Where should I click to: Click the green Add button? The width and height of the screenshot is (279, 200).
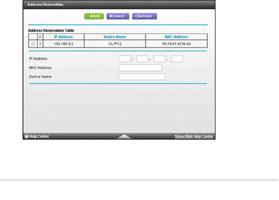click(94, 16)
